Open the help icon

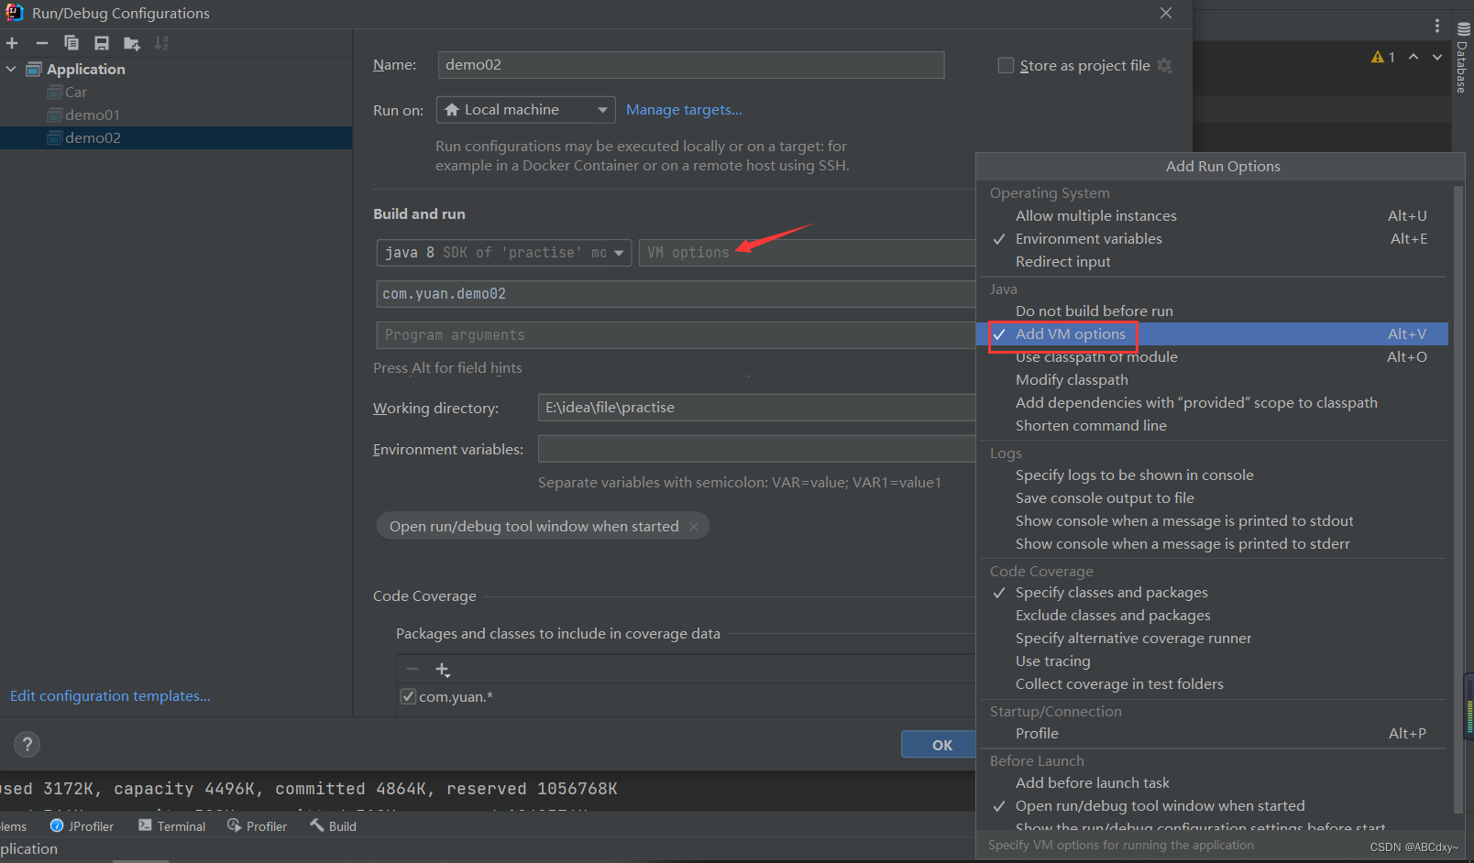(27, 744)
